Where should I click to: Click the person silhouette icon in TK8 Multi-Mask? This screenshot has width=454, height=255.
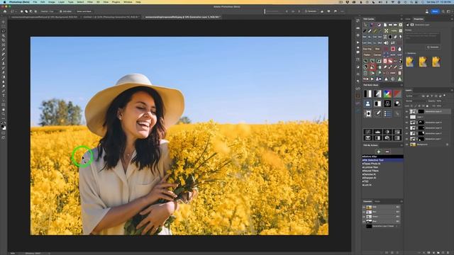[367, 103]
